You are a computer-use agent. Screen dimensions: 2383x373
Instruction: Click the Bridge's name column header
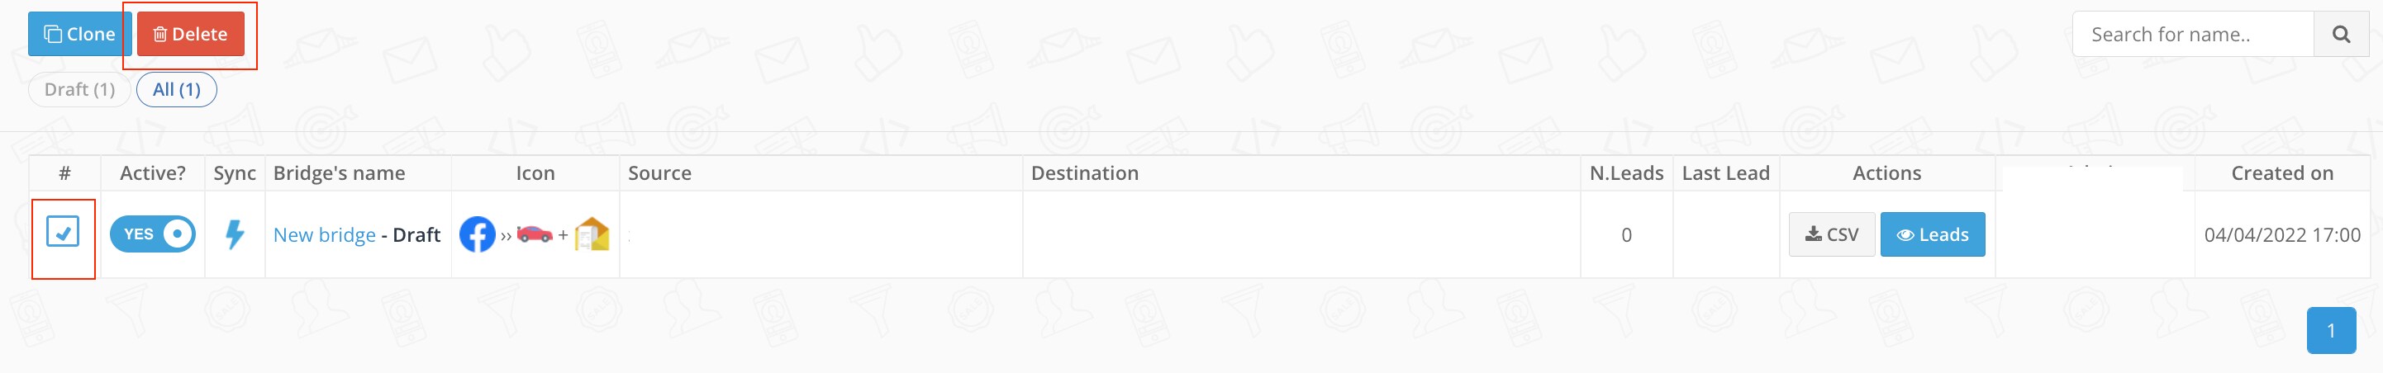pos(340,173)
